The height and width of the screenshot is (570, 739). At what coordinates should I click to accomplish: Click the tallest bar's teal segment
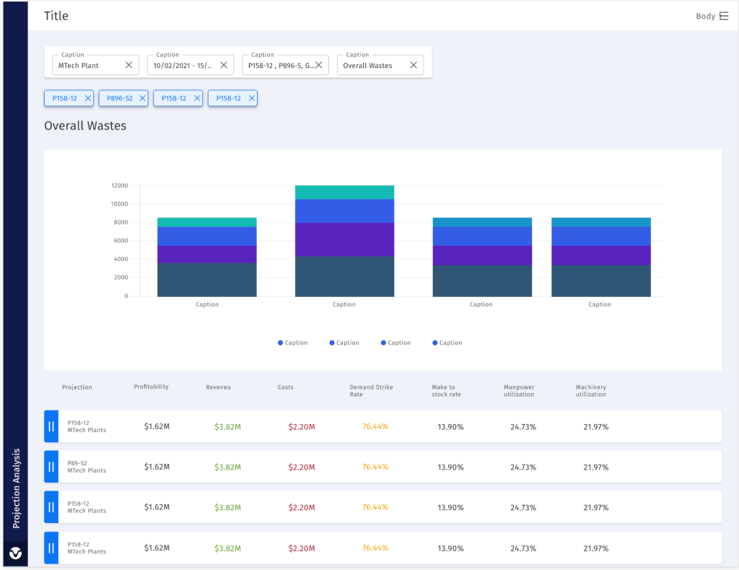[344, 192]
